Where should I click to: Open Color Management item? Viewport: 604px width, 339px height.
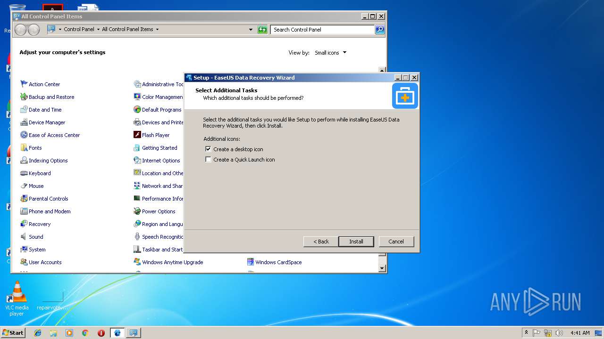[158, 97]
